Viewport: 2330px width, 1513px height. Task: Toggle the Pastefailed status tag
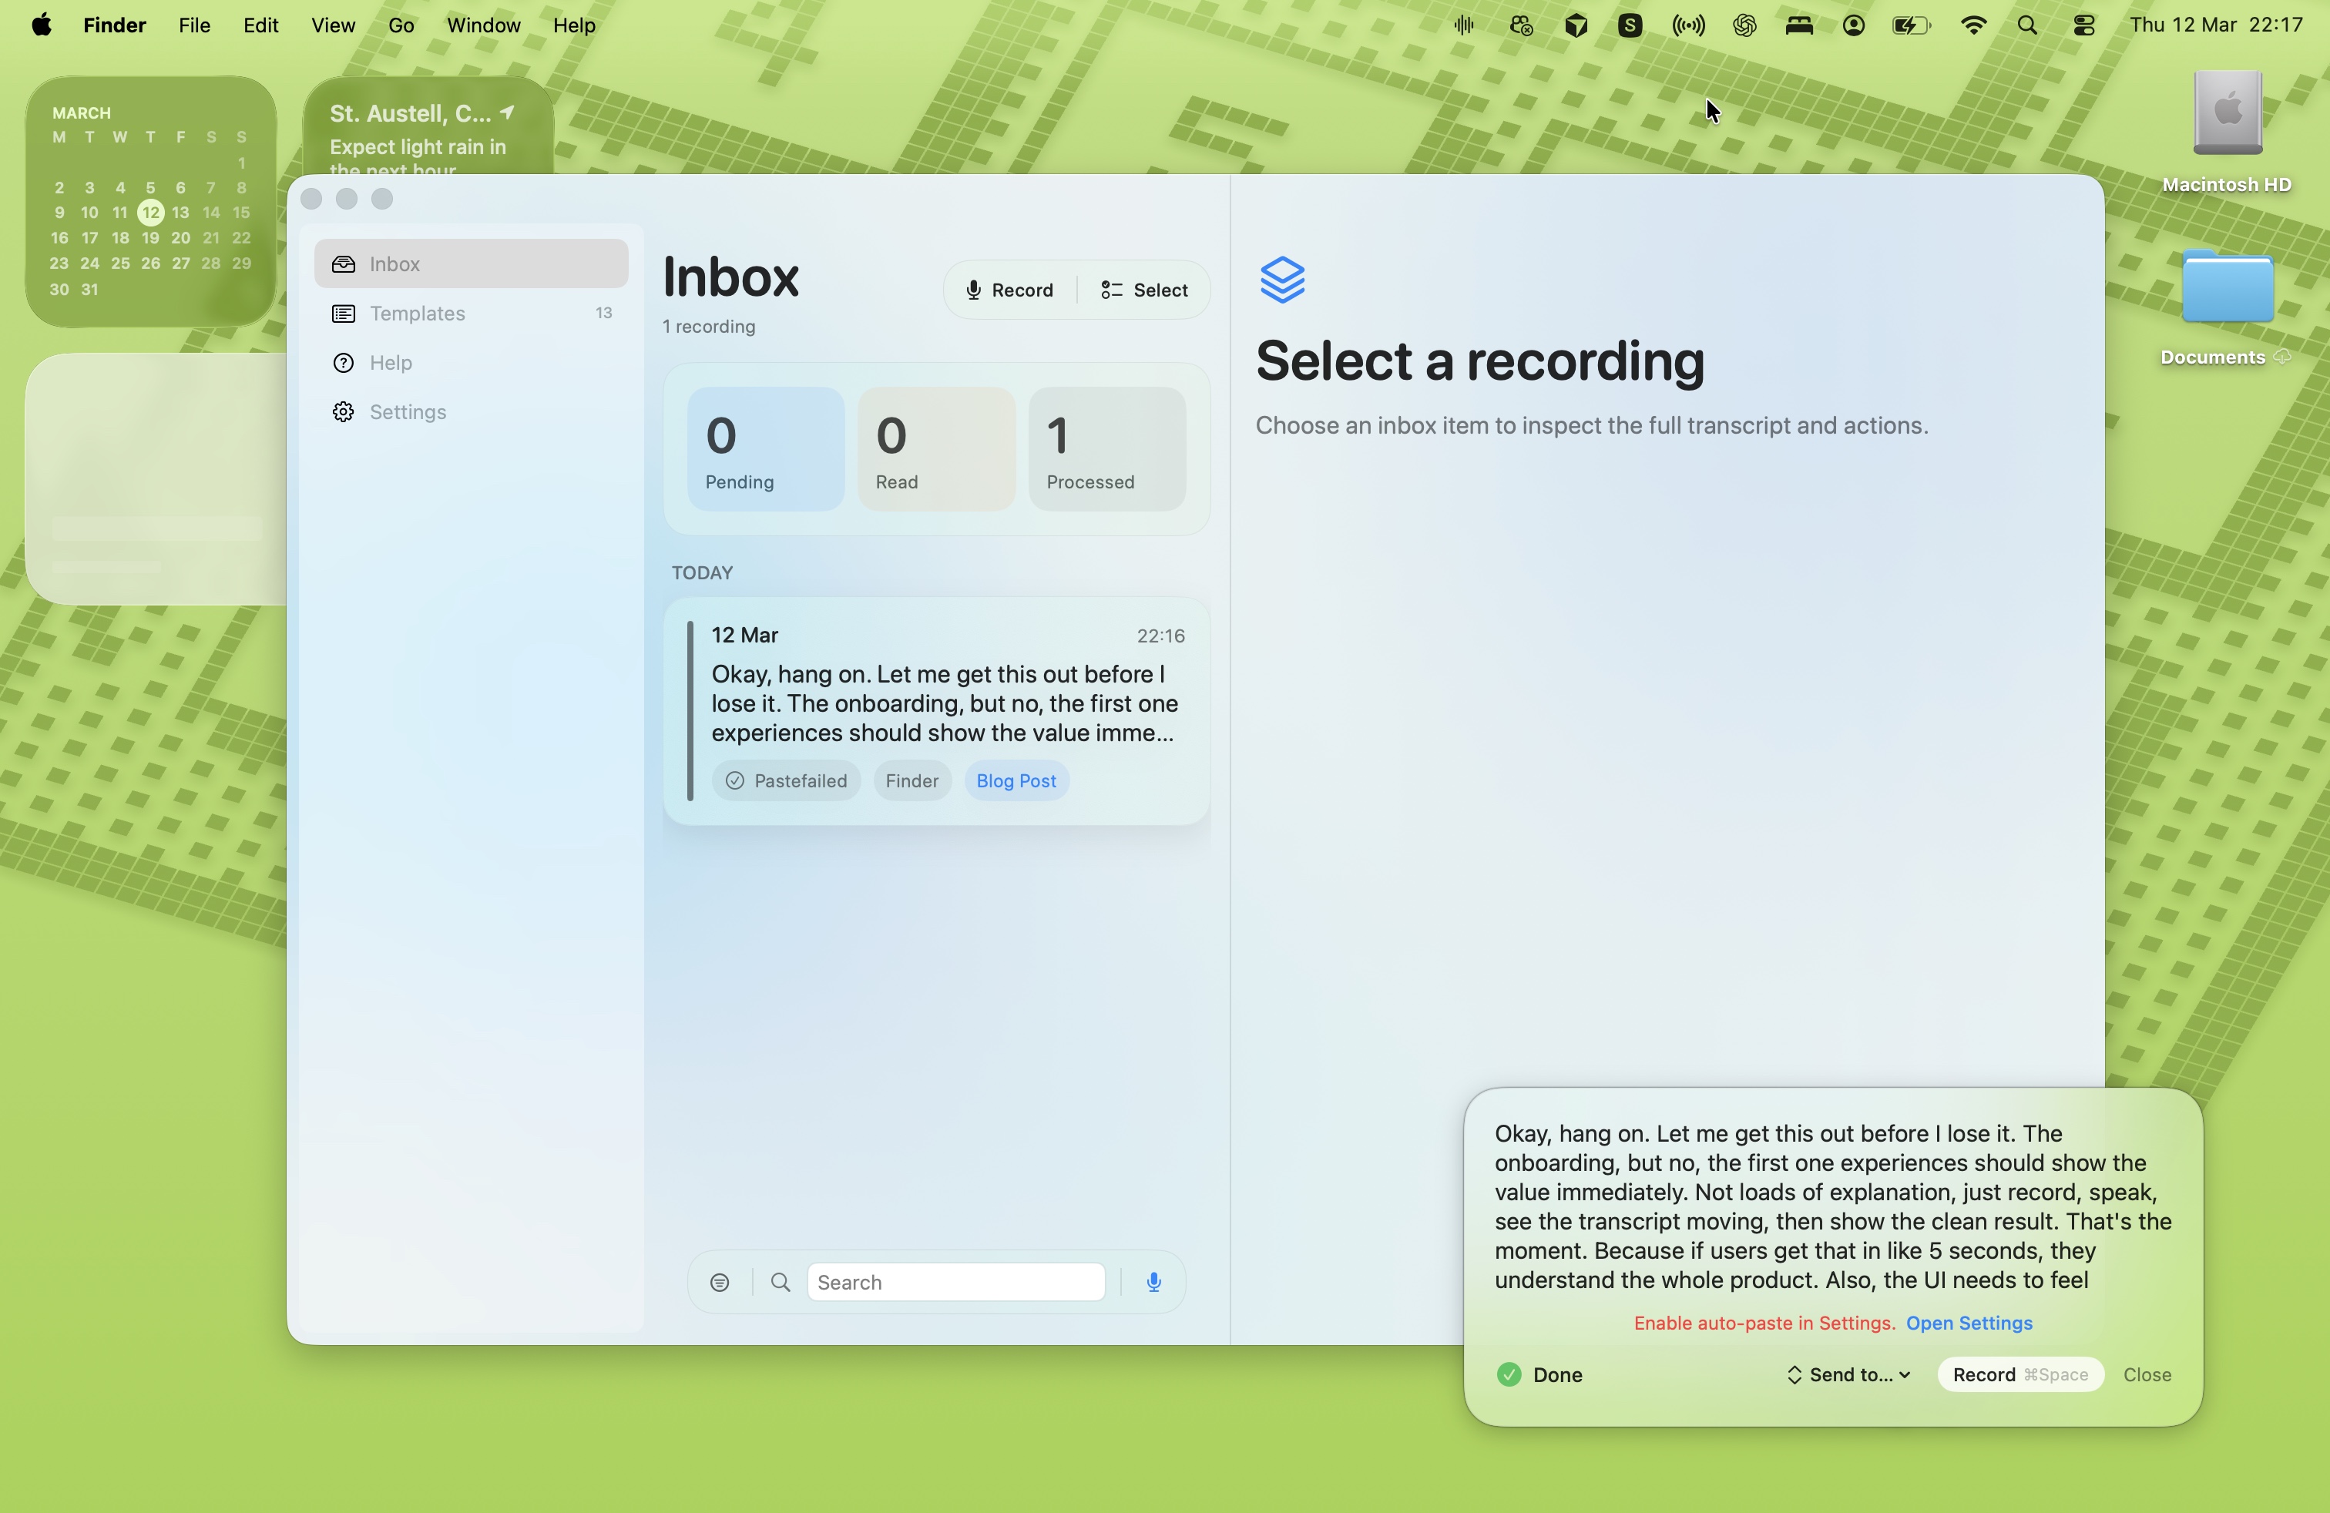(786, 780)
